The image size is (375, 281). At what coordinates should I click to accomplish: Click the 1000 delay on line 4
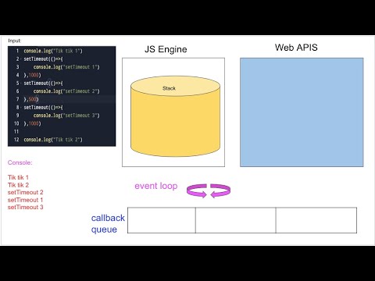pos(34,75)
